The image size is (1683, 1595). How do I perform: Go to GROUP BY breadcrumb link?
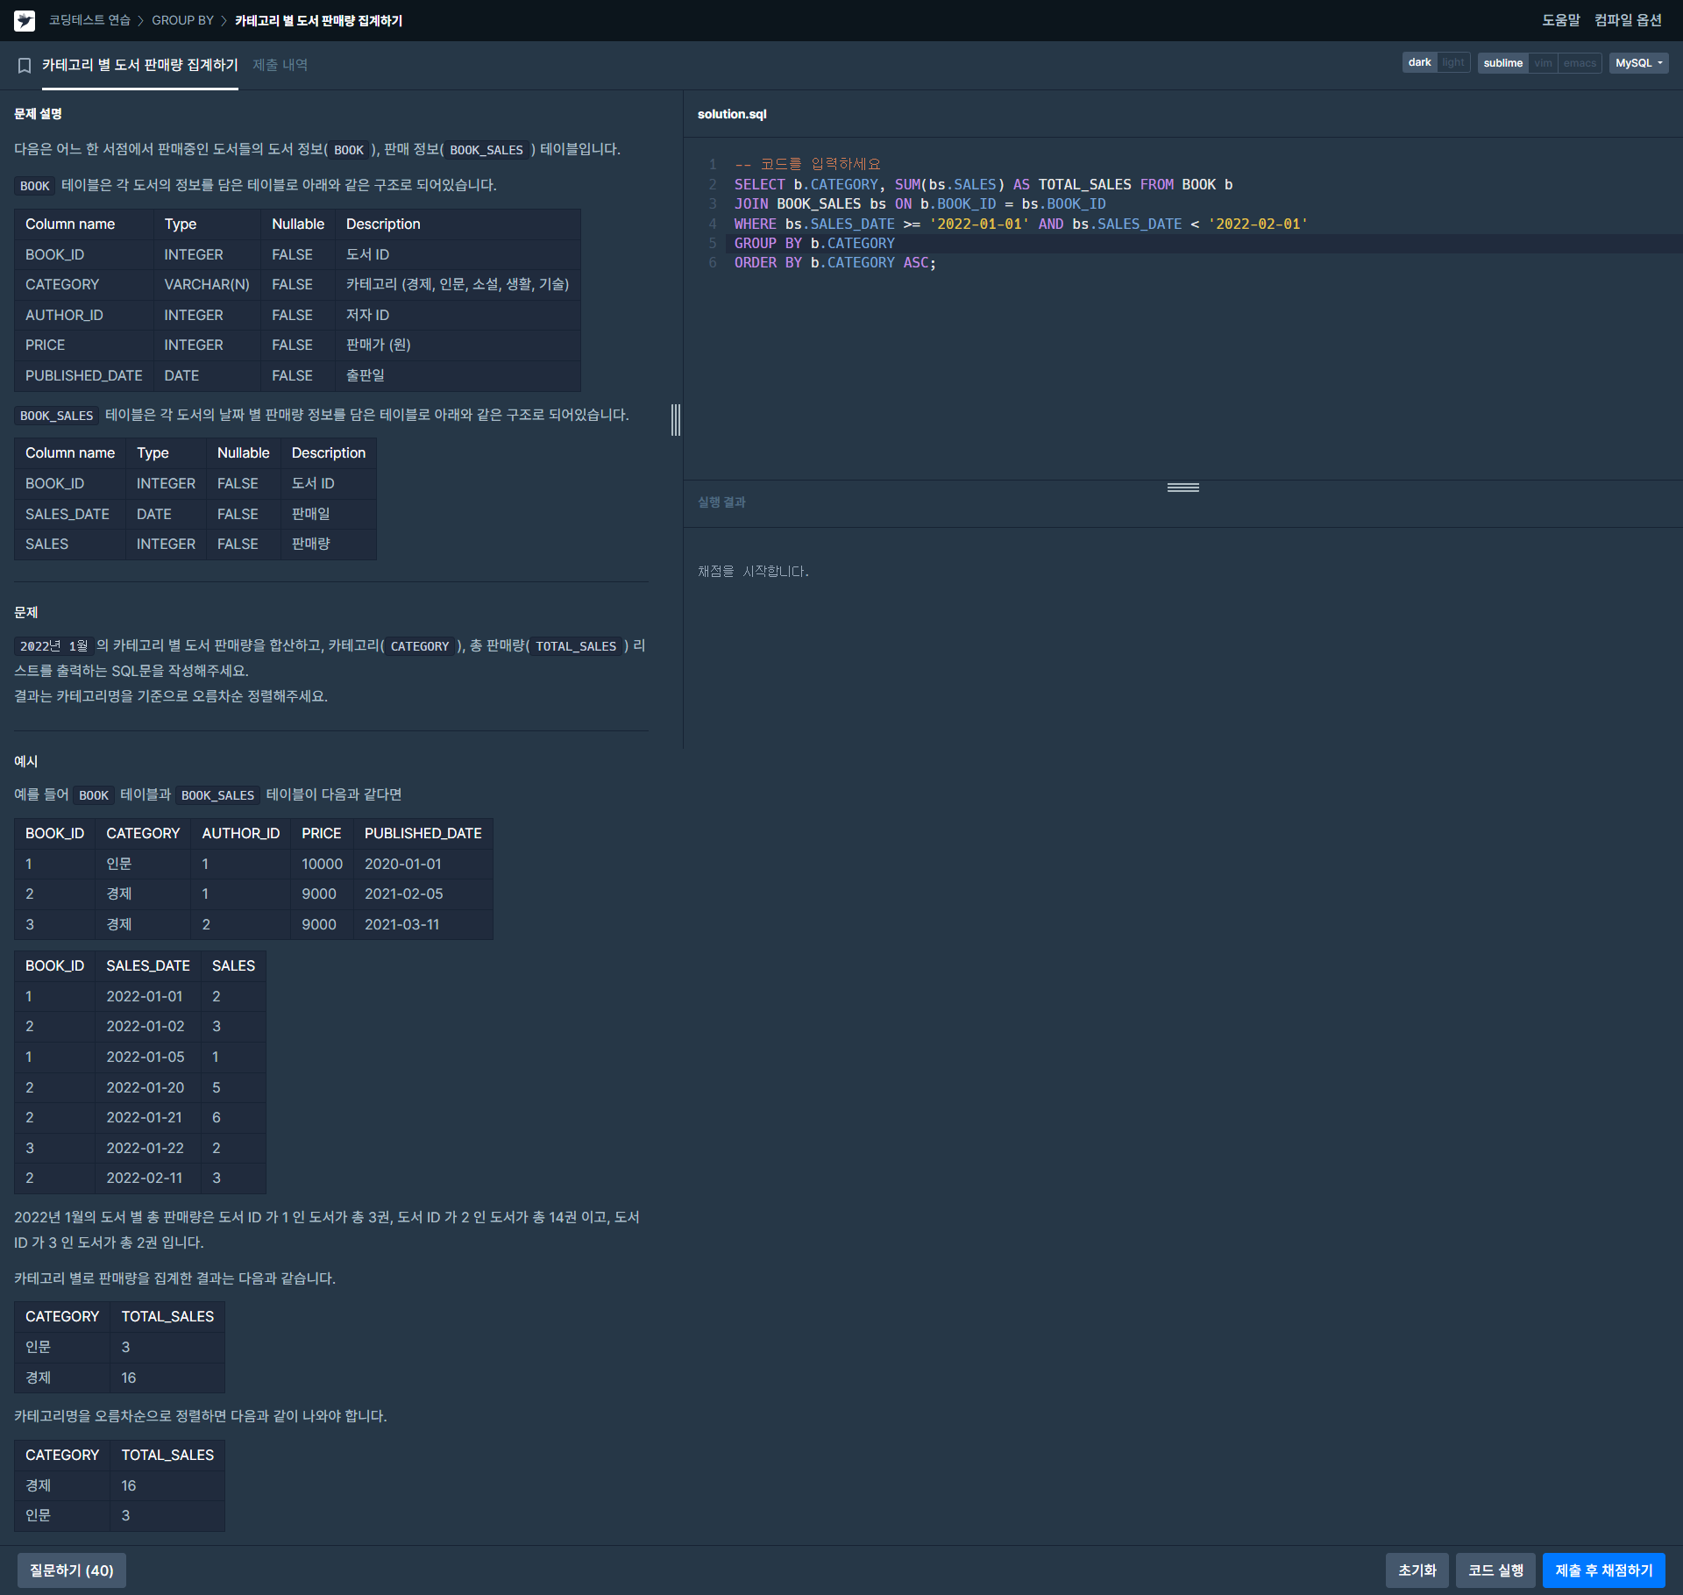[182, 20]
